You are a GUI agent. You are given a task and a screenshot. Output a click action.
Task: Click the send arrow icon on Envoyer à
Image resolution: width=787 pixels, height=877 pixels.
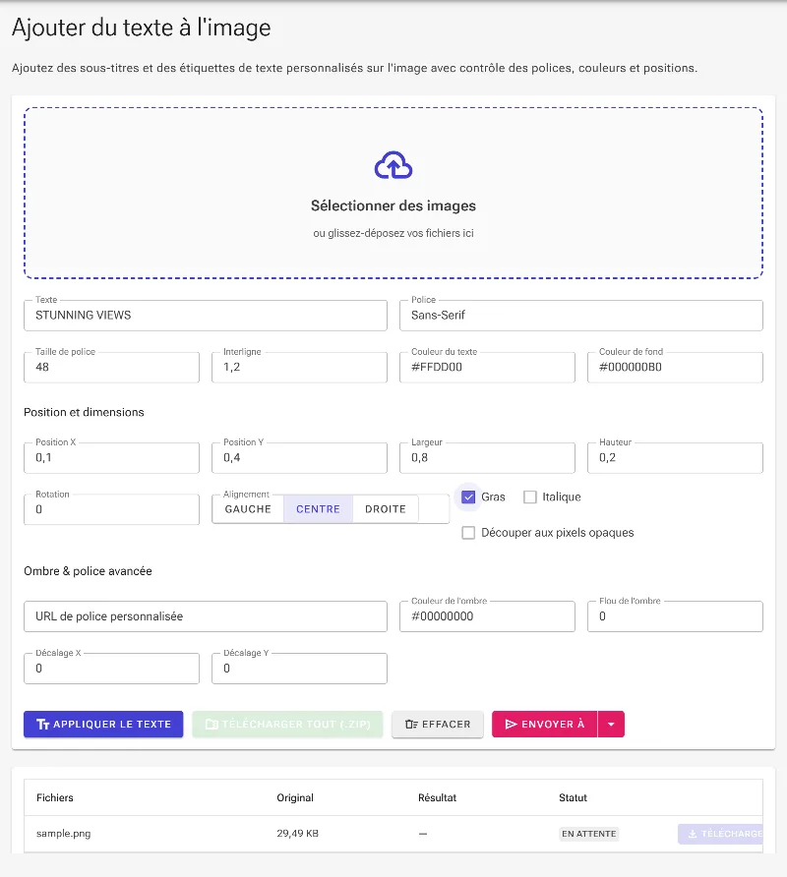(511, 725)
